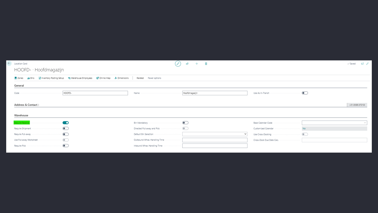
Task: Open Online Map
Action: 103,78
